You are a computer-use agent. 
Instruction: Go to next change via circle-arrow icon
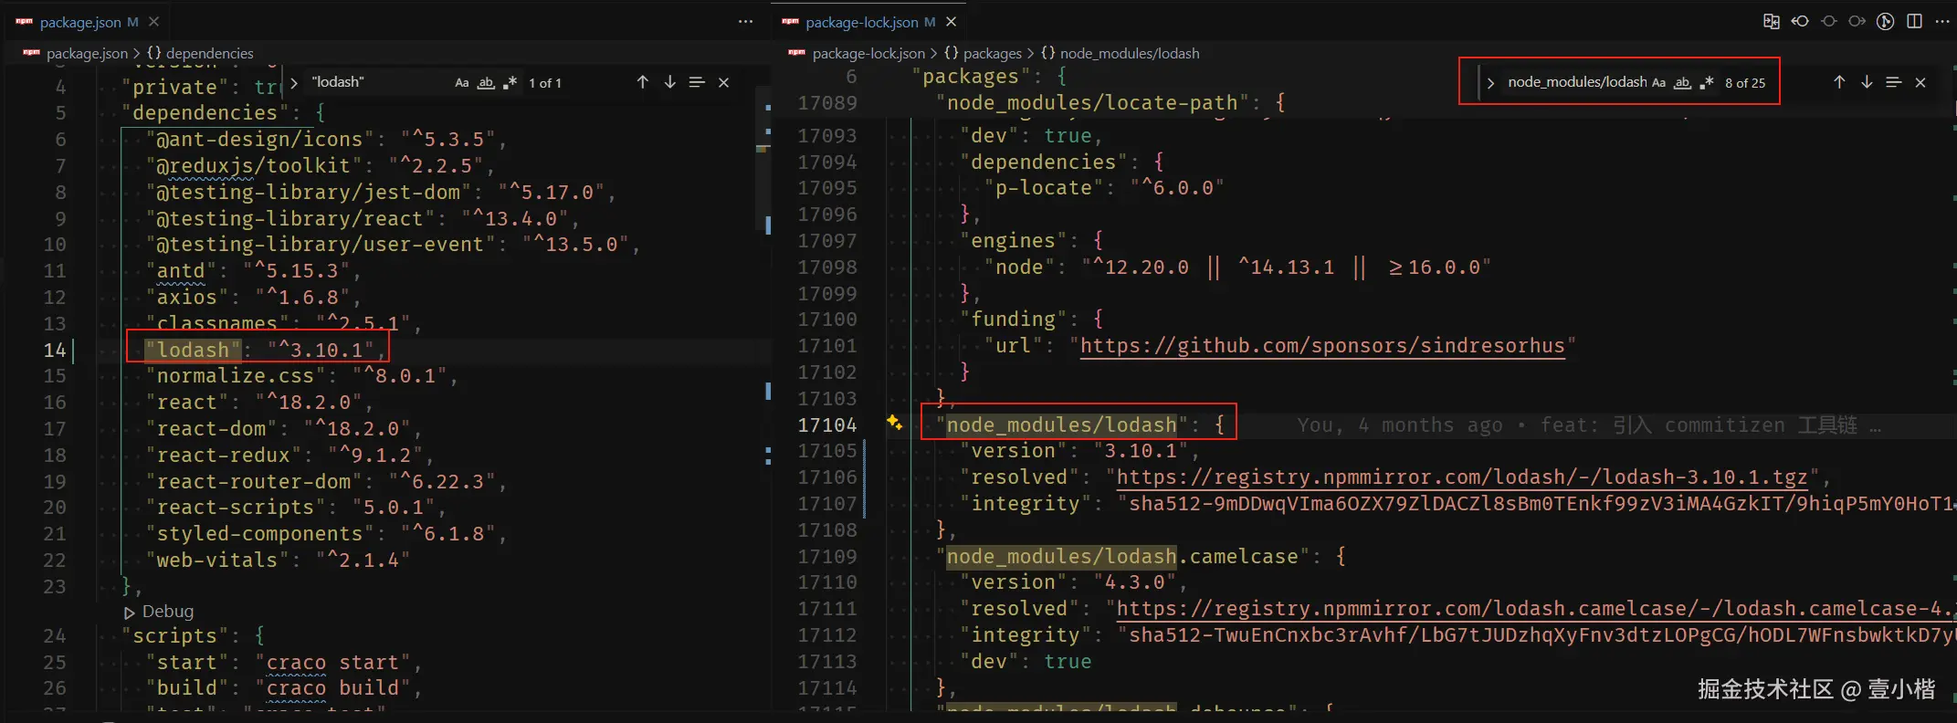(x=1857, y=22)
